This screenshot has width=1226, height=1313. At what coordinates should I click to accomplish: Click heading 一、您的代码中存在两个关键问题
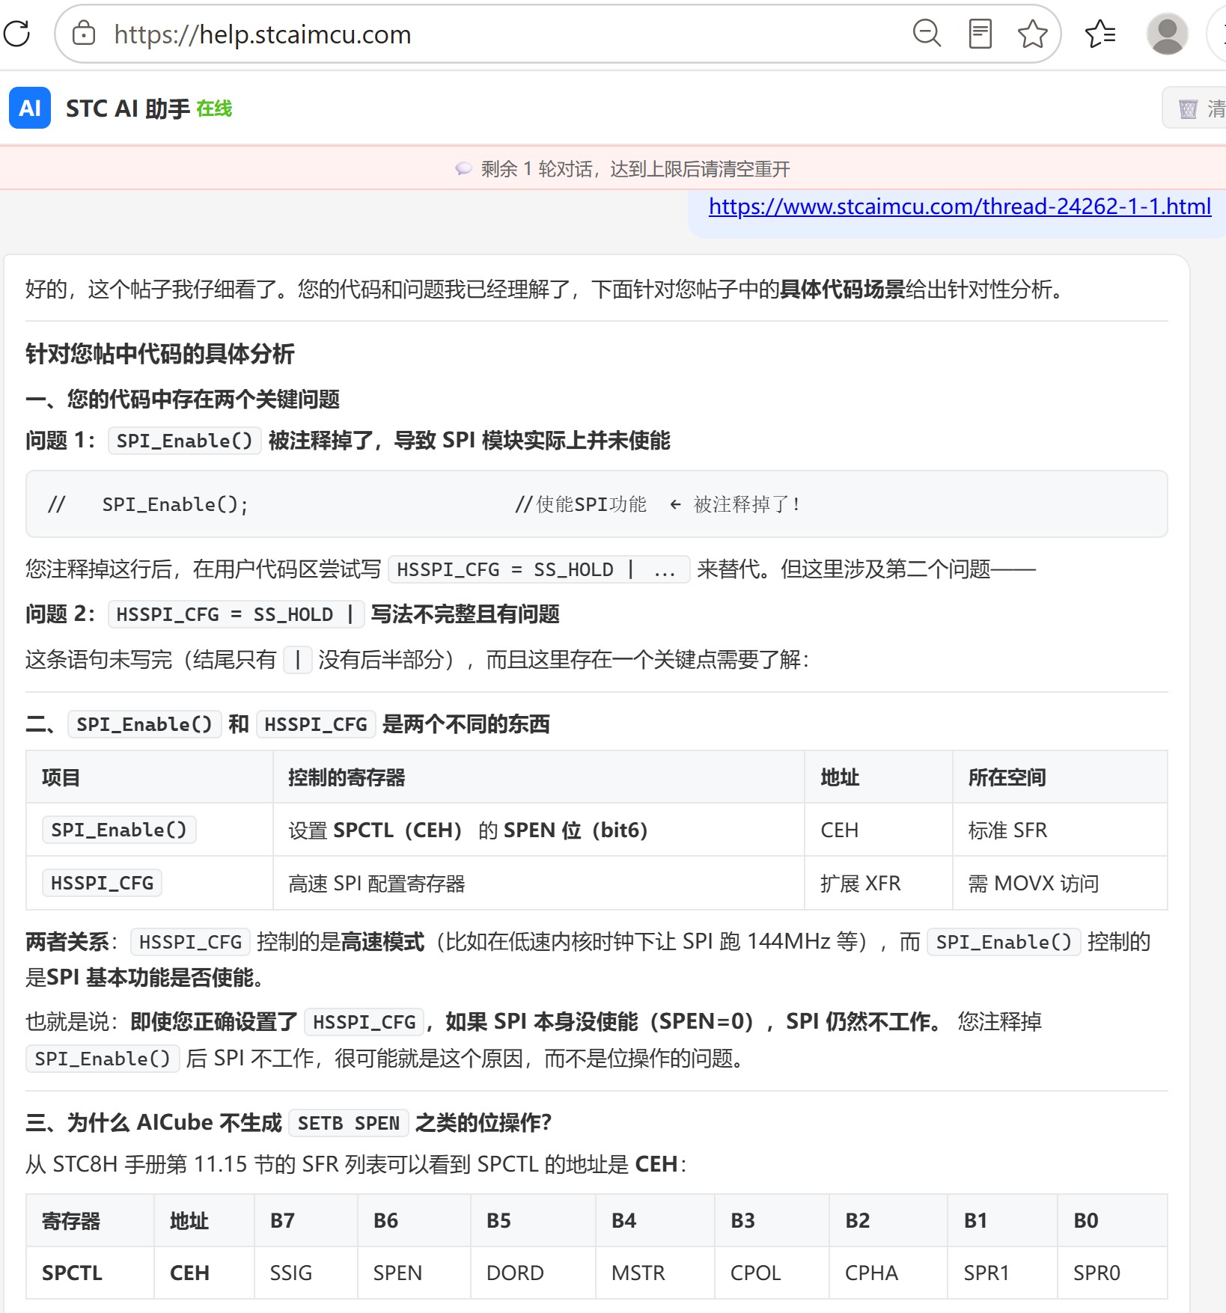pyautogui.click(x=183, y=400)
